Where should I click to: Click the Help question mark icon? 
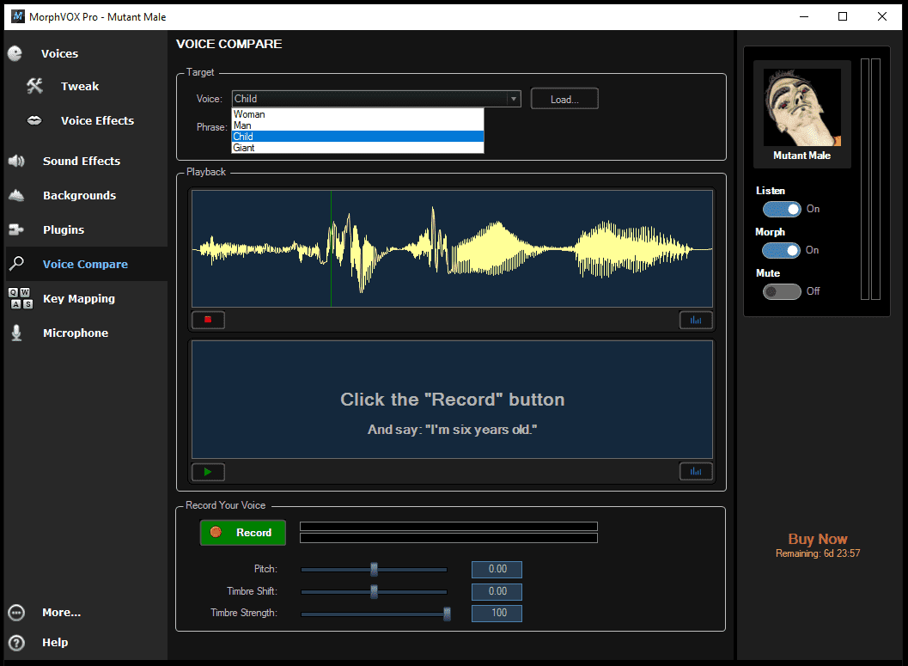17,642
